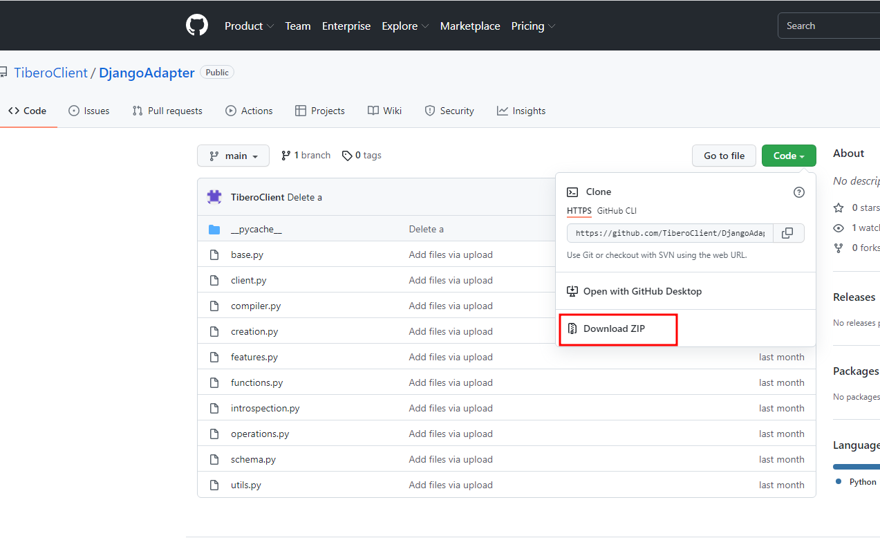The height and width of the screenshot is (547, 880).
Task: Expand the Explore menu in header
Action: pyautogui.click(x=405, y=26)
